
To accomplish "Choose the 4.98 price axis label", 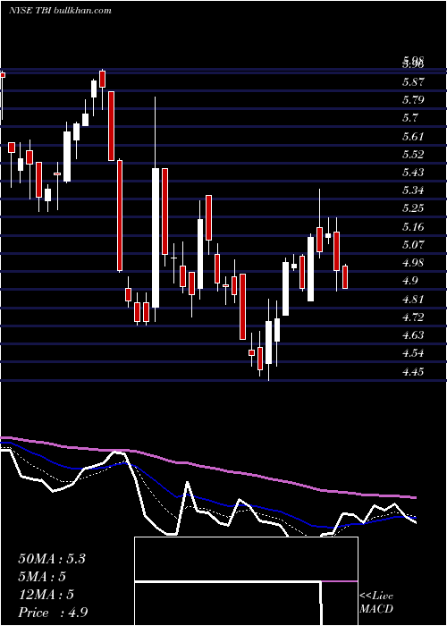I will (413, 263).
